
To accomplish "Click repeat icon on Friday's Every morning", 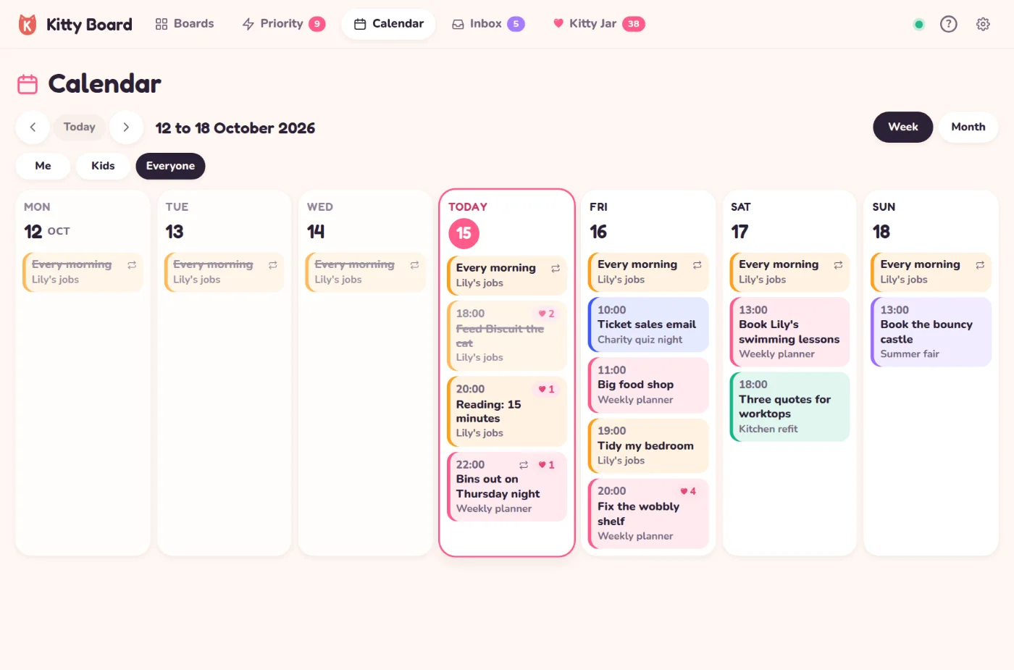I will [x=697, y=265].
